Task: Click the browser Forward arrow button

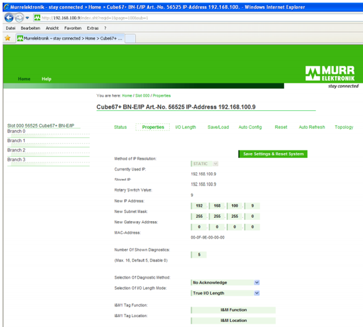Action: [x=19, y=18]
